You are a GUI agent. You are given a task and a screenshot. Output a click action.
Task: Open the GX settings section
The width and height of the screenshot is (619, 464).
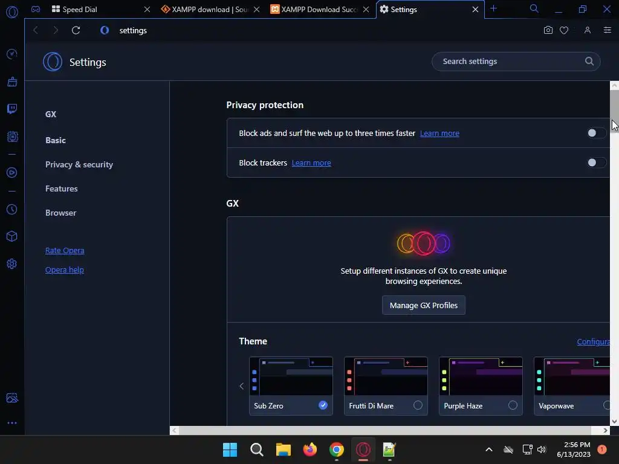51,114
